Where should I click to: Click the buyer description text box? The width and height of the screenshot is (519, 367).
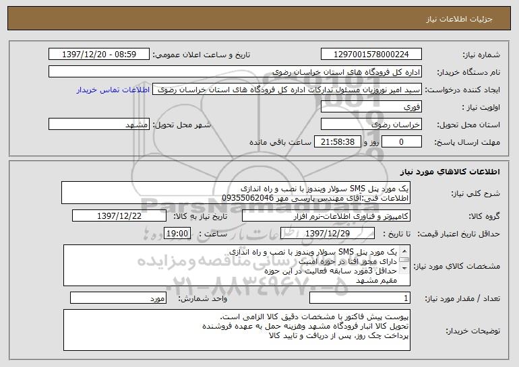(237, 330)
